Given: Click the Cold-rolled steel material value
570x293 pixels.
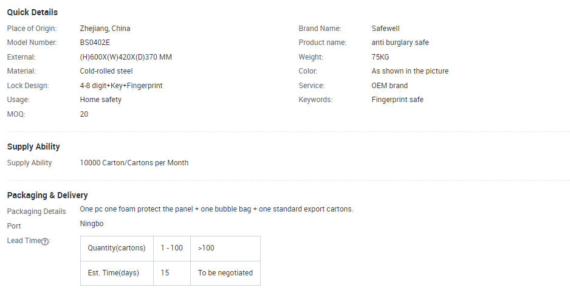Looking at the screenshot, I should point(106,71).
